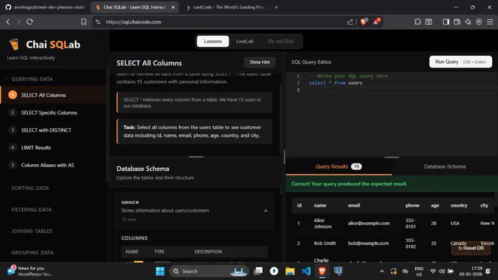Click the country column header
Viewport: 498px width, 280px height.
coord(458,205)
